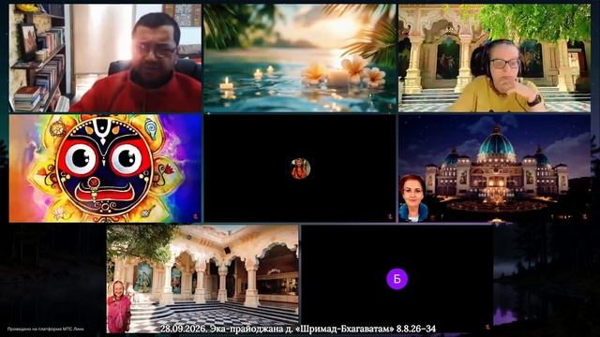Screen dimensions: 600x337
Task: Click muted mic icon on Jagannath tile
Action: 196,216
